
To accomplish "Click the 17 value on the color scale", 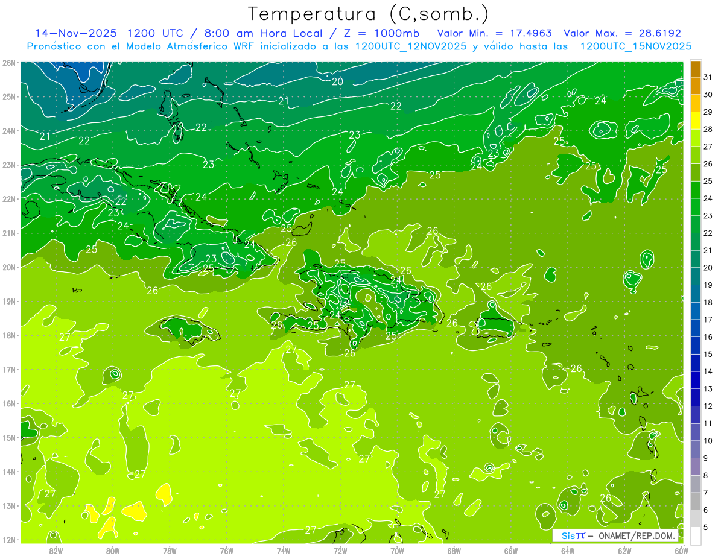I will click(708, 320).
